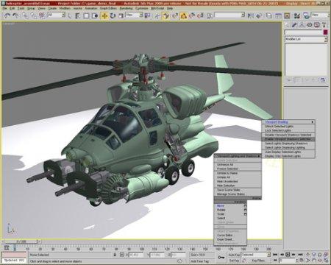Open Move transform settings box in quad menu
Viewport: 331px width, 265px height.
pyautogui.click(x=245, y=206)
